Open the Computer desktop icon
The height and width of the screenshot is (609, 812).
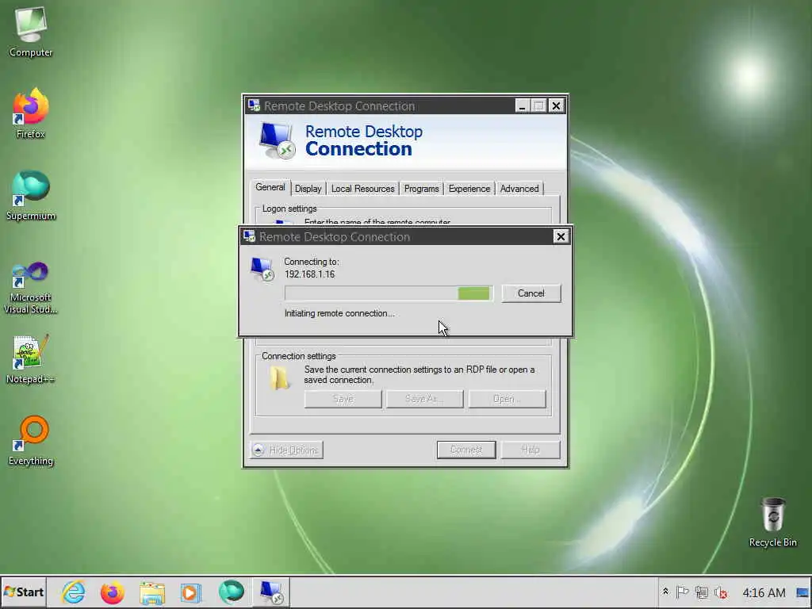(31, 32)
